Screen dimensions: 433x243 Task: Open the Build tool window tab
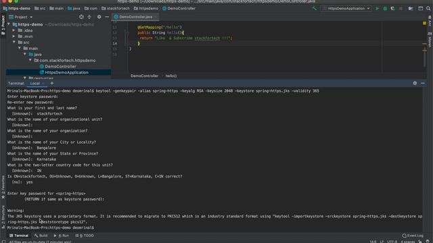pyautogui.click(x=41, y=236)
